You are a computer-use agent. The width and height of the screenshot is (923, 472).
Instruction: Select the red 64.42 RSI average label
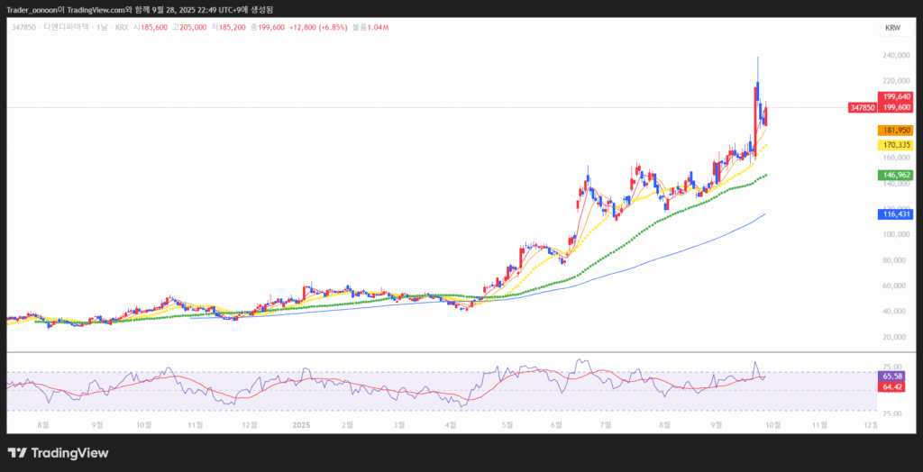click(892, 386)
